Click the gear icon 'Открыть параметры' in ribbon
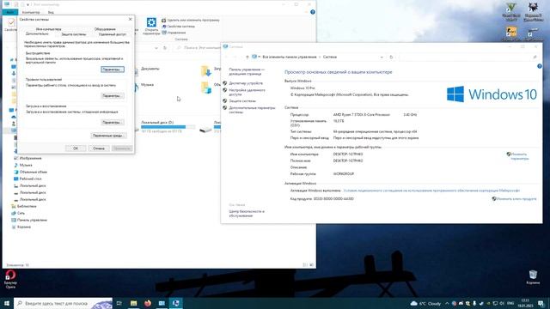This screenshot has width=550, height=309. 151,27
